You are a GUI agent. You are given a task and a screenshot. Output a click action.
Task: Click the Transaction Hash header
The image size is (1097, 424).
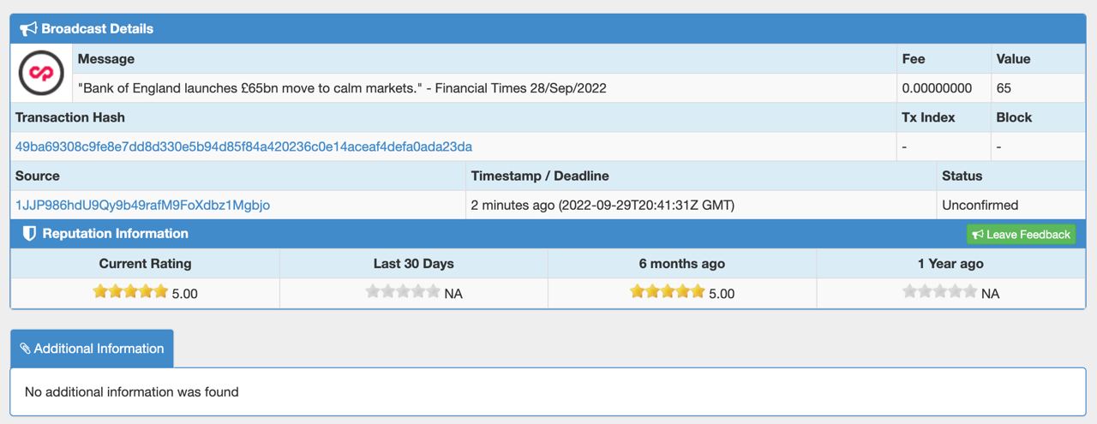pos(70,117)
